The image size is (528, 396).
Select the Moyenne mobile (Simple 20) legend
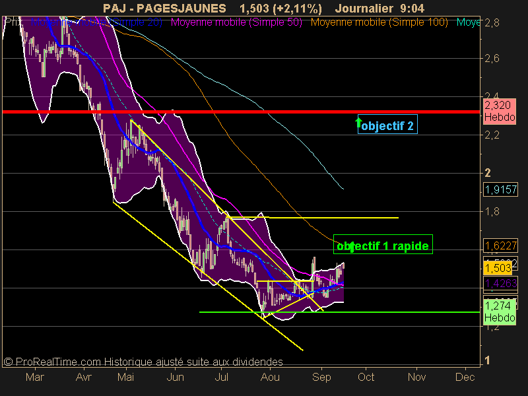(x=96, y=22)
